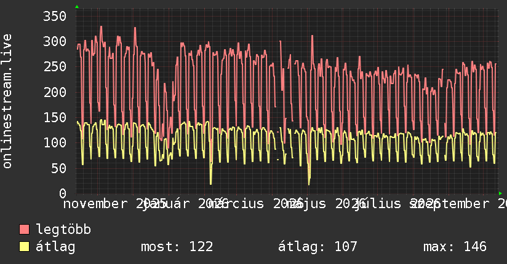Click the red legtöbb legend swatch
The image size is (507, 264).
click(x=24, y=230)
